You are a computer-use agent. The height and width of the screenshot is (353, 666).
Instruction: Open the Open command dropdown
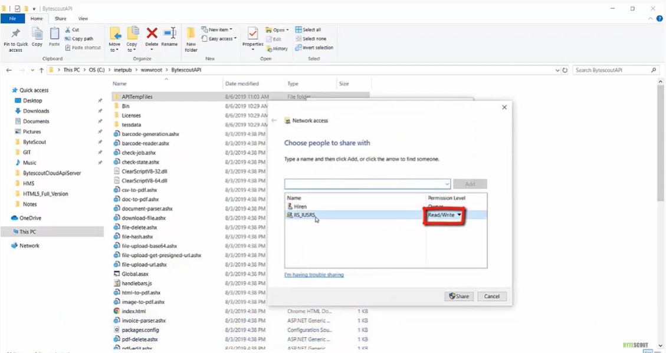click(x=277, y=29)
